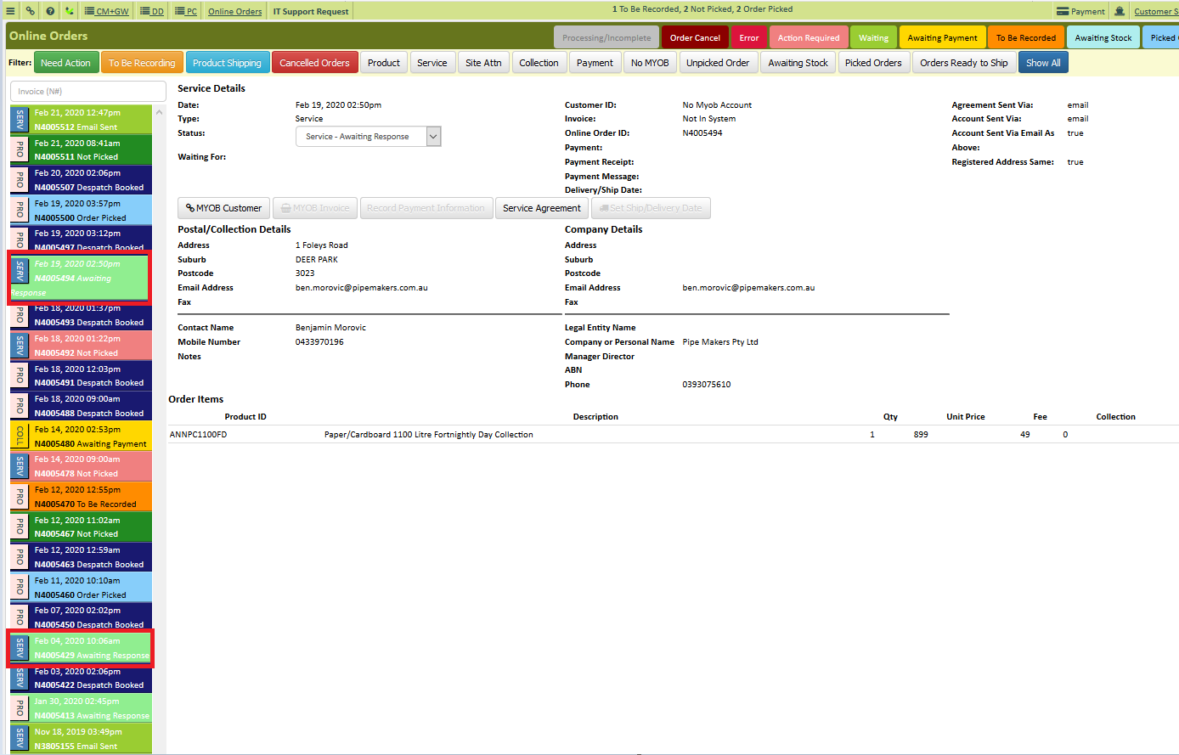
Task: Open the CM+GW list
Action: click(107, 11)
